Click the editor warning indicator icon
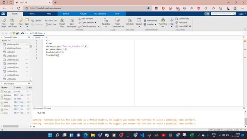 pos(245,41)
